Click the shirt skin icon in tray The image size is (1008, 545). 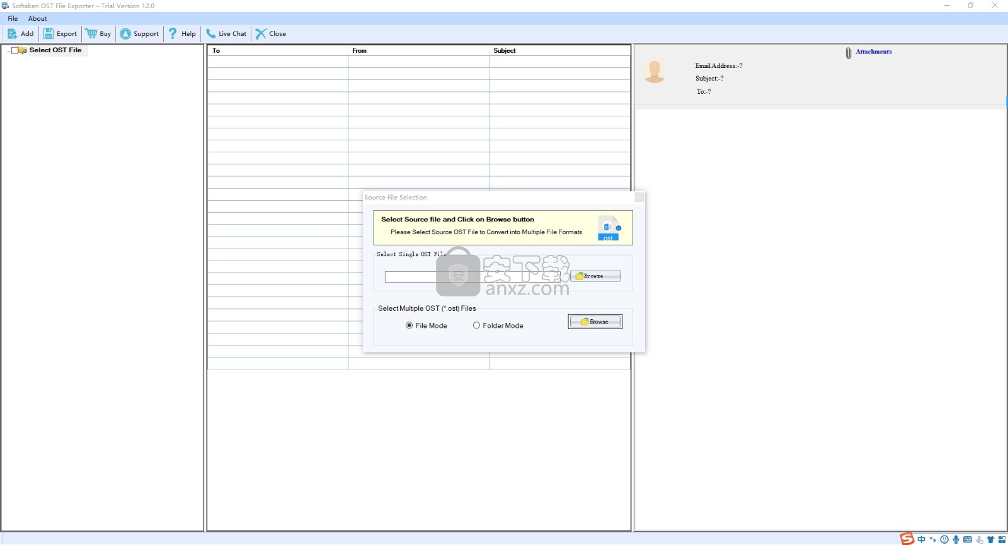pos(991,539)
